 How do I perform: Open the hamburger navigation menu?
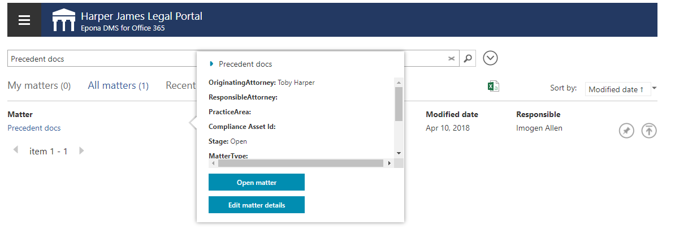pyautogui.click(x=24, y=20)
